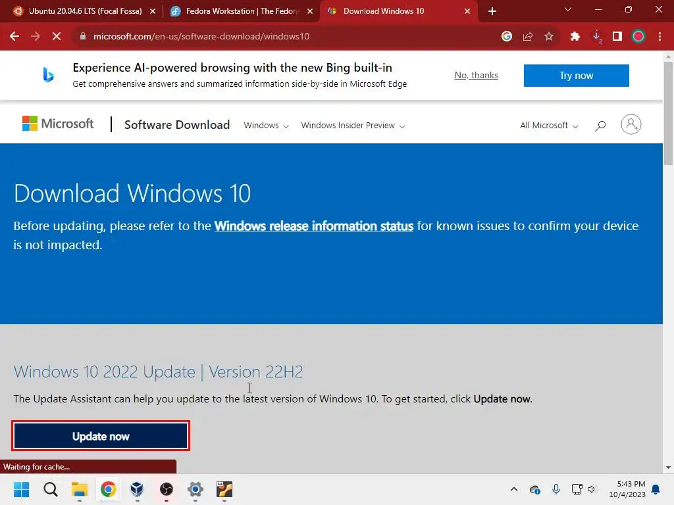Click the share page icon

click(528, 37)
